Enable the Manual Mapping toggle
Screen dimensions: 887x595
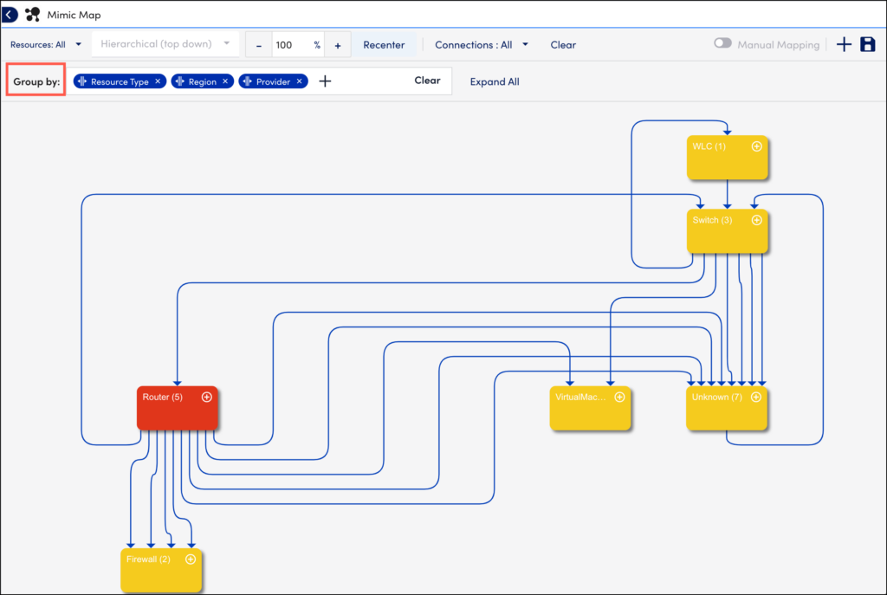(x=722, y=43)
